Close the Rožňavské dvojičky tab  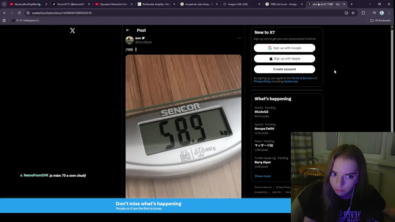pyautogui.click(x=174, y=4)
